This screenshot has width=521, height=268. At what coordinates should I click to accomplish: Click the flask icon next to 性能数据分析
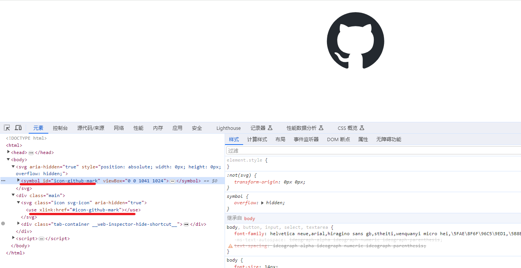click(321, 128)
